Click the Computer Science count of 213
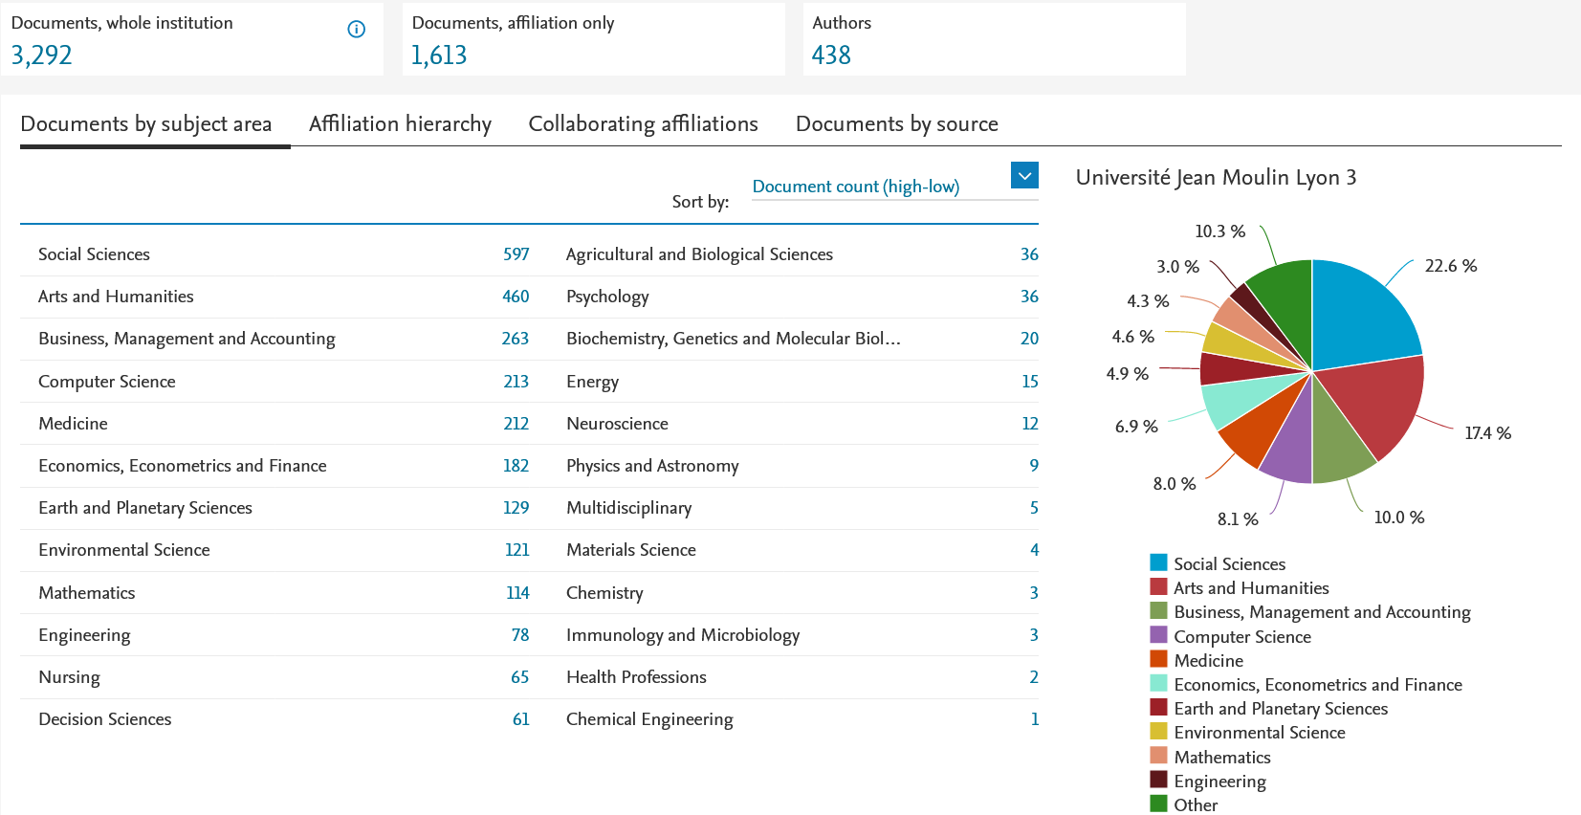 [x=516, y=382]
